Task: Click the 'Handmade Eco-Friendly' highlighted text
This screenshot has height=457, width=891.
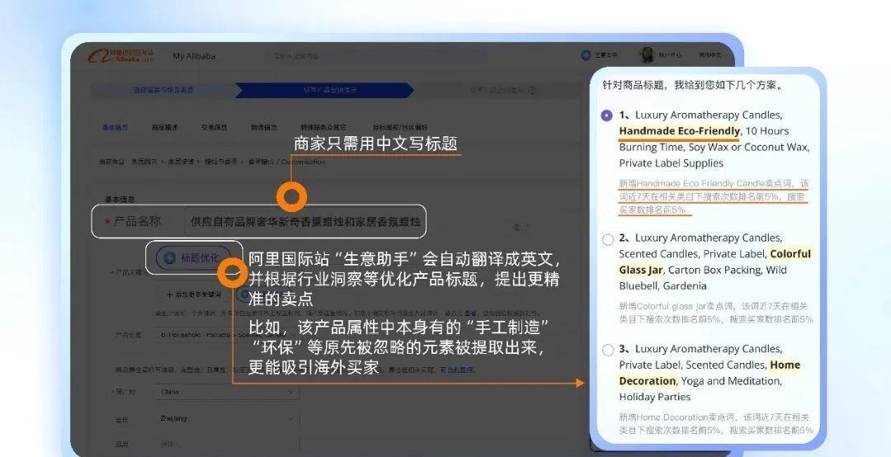Action: (680, 131)
